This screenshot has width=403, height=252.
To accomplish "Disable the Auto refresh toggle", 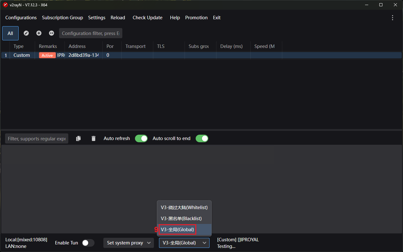I will (141, 138).
